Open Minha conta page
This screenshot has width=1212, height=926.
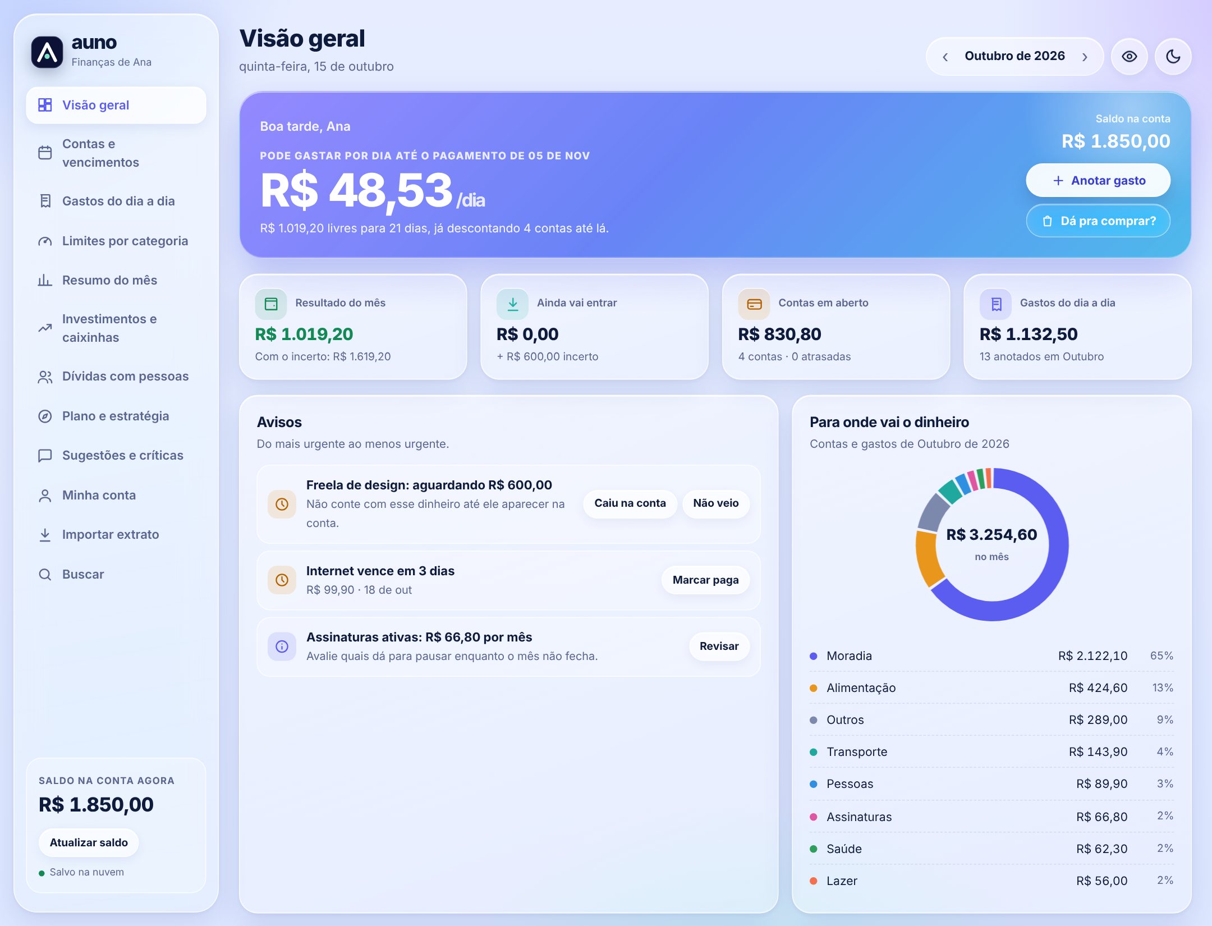tap(116, 495)
